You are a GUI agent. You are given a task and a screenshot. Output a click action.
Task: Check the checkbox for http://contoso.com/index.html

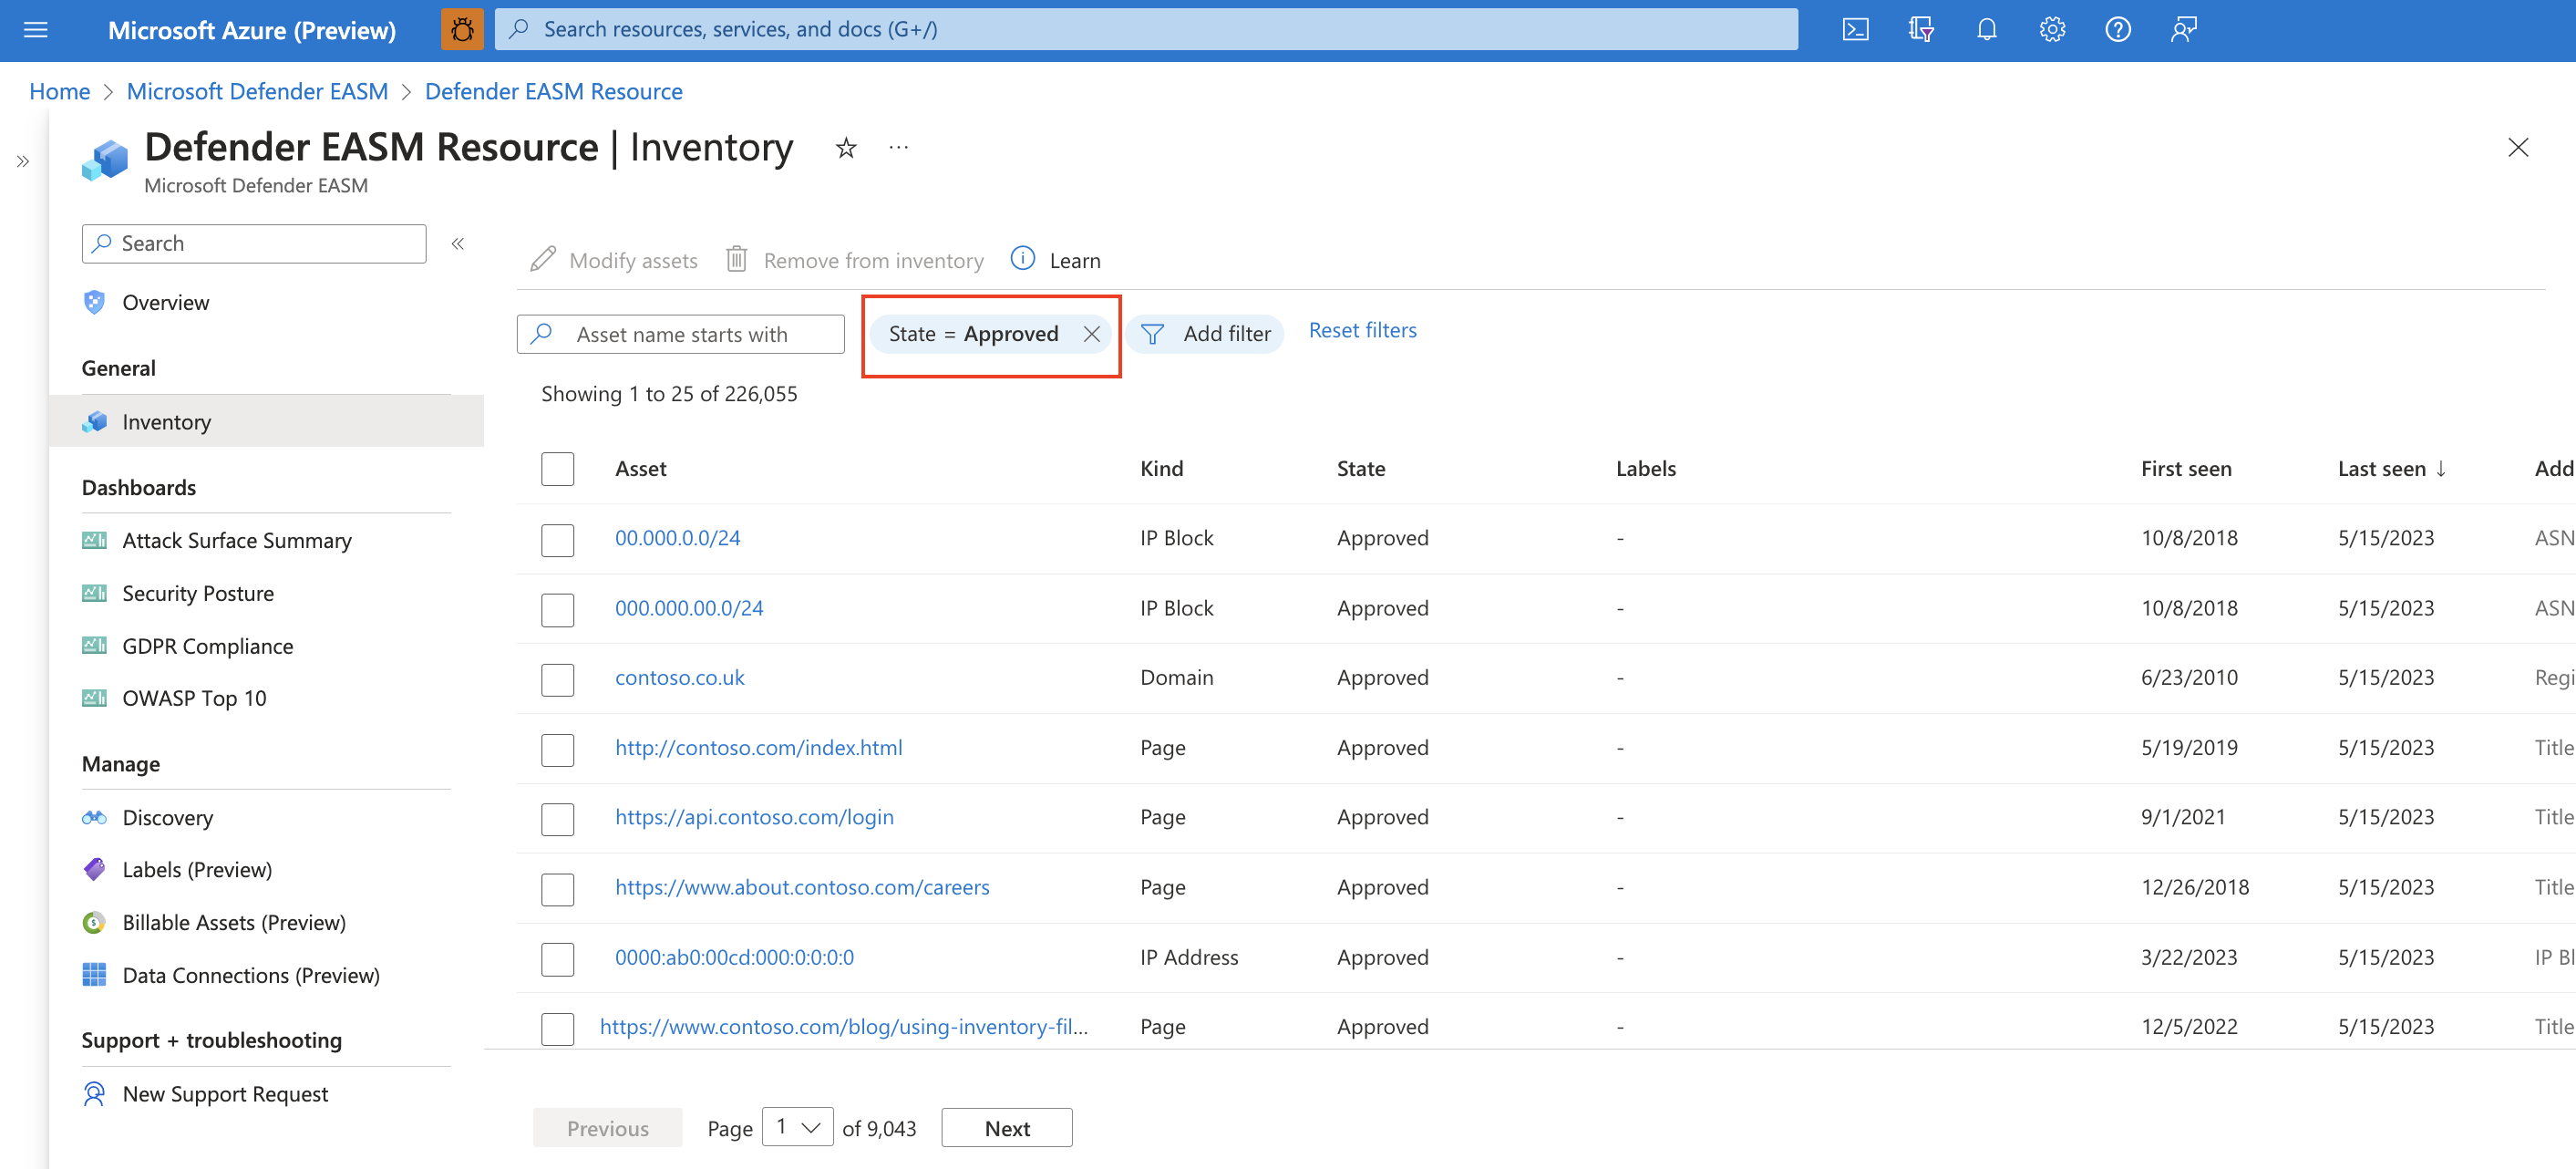(559, 747)
